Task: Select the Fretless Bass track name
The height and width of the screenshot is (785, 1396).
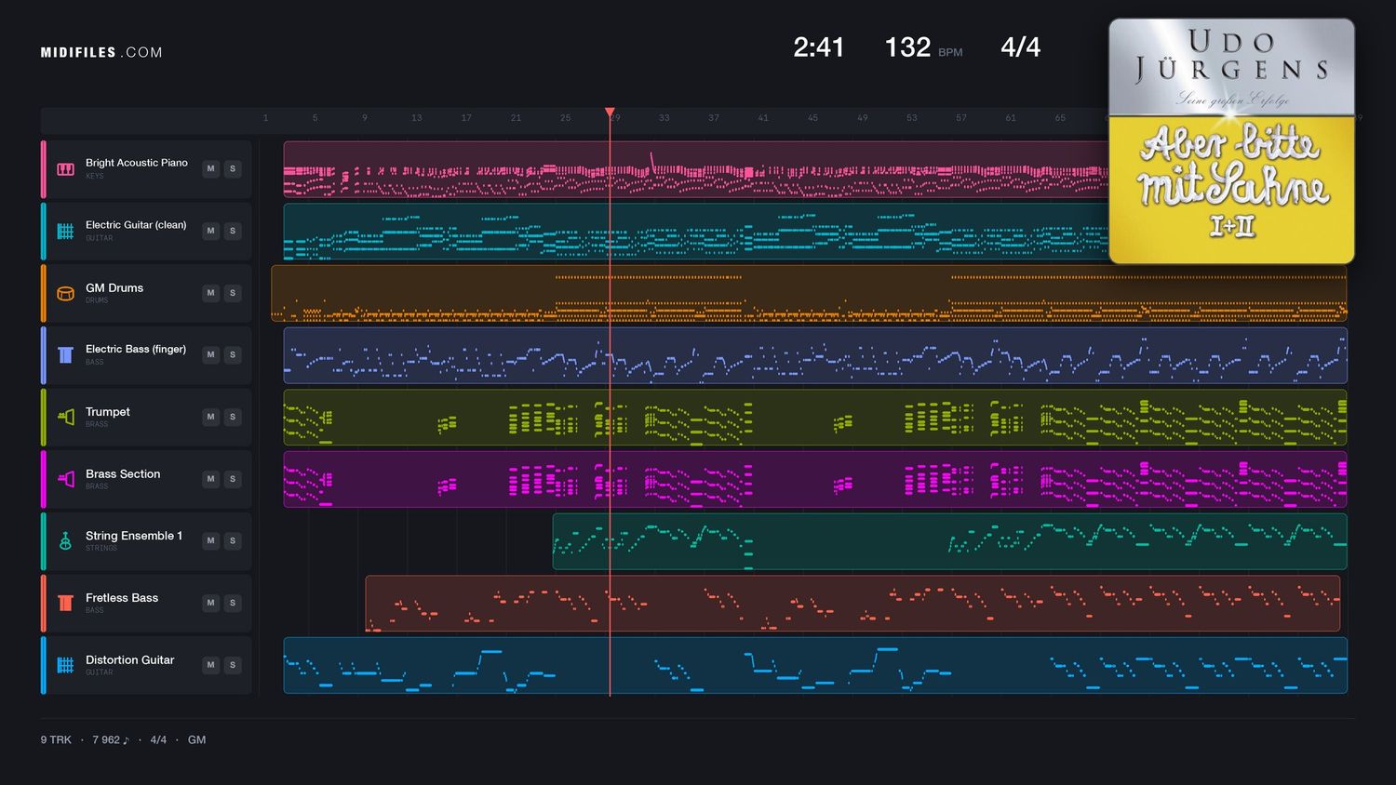Action: pos(122,598)
